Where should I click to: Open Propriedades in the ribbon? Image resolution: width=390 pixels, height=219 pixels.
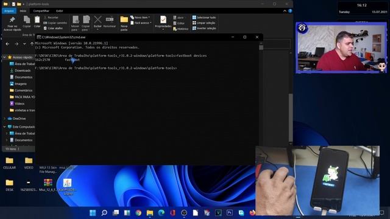163,23
